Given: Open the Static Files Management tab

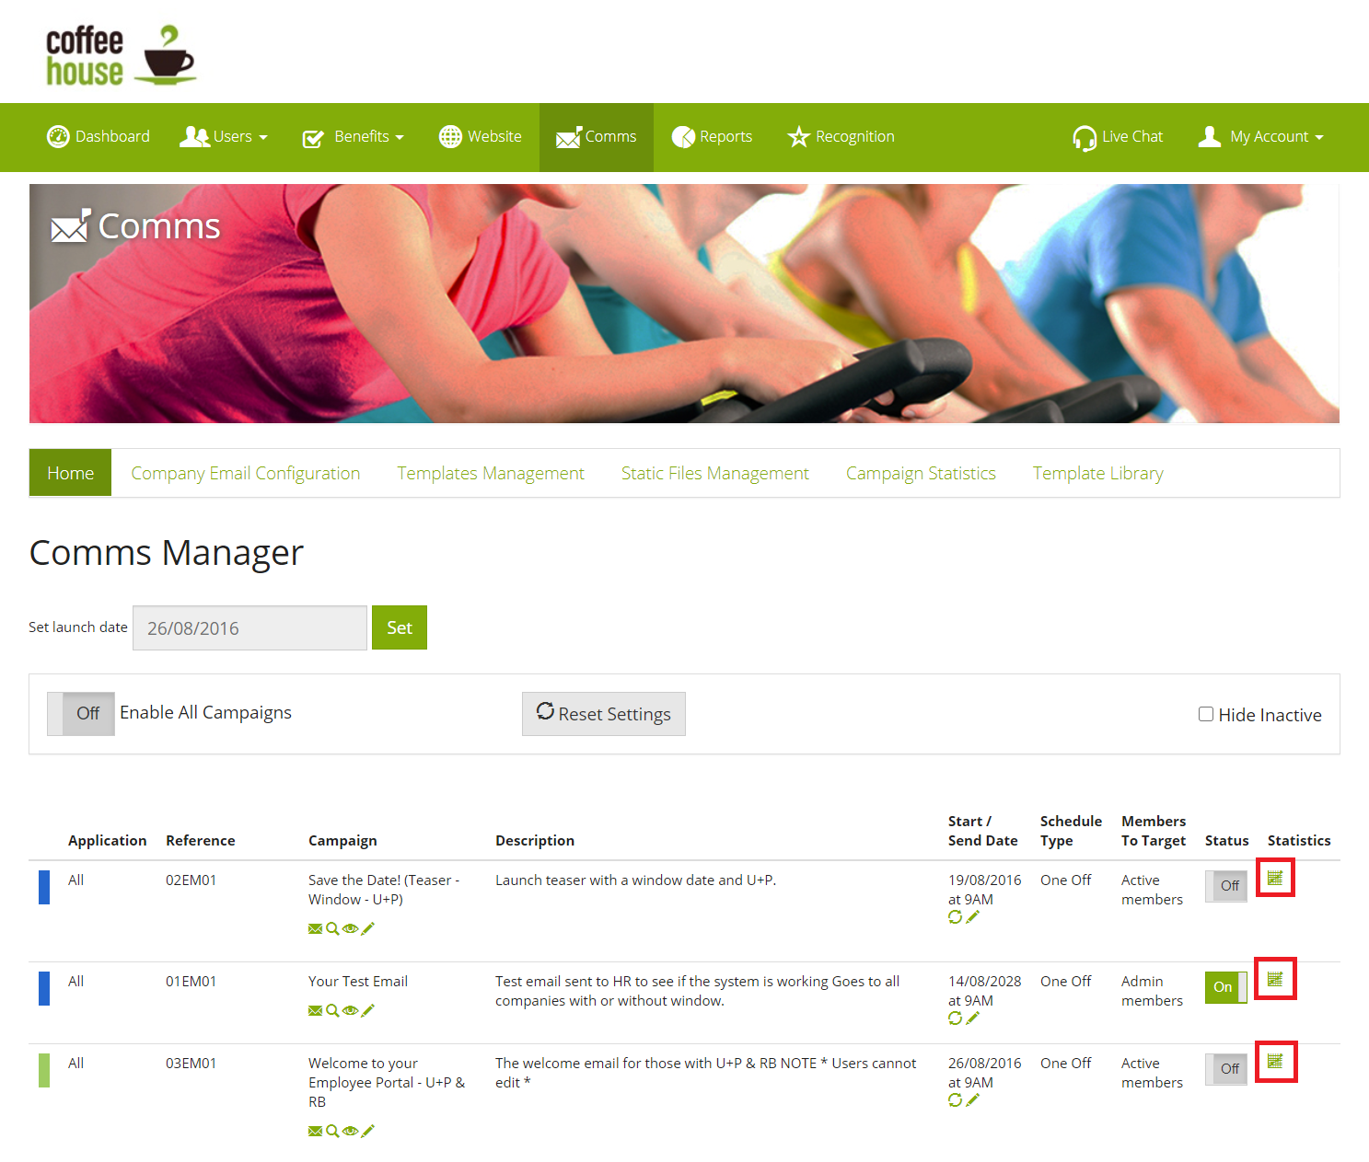Looking at the screenshot, I should pyautogui.click(x=715, y=473).
